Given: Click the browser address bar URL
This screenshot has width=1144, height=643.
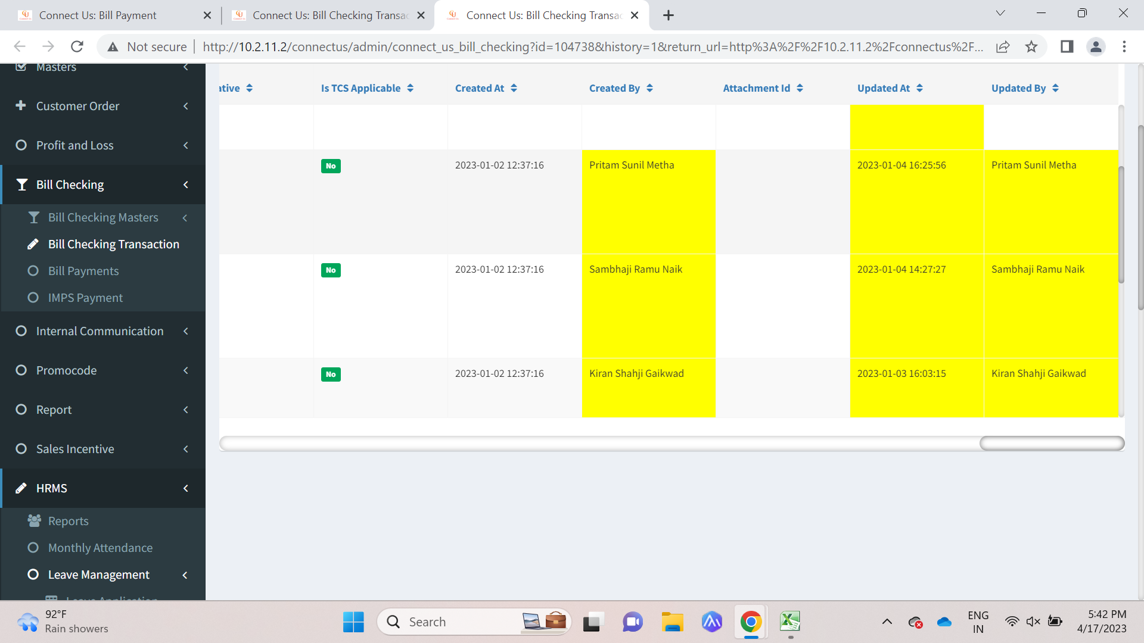Looking at the screenshot, I should (593, 46).
